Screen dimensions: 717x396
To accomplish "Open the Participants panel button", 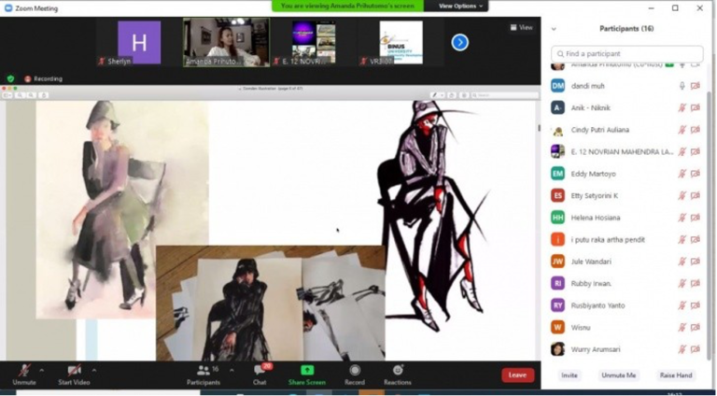I will [x=203, y=375].
